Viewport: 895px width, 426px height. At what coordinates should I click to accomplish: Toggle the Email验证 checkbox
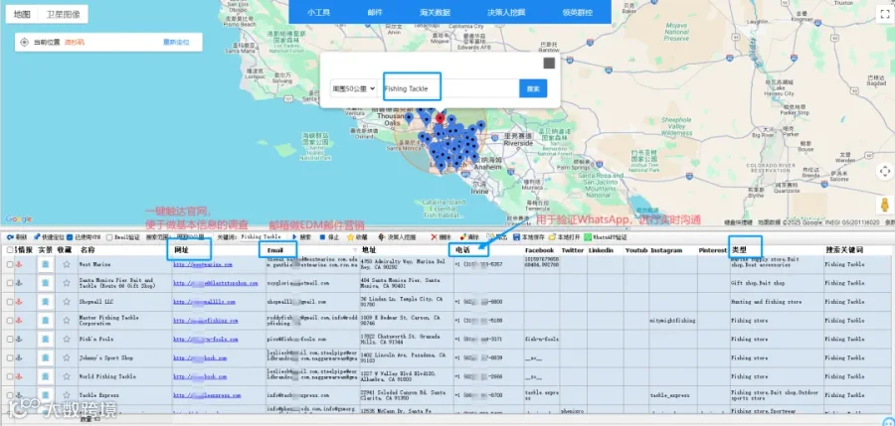[x=109, y=237]
